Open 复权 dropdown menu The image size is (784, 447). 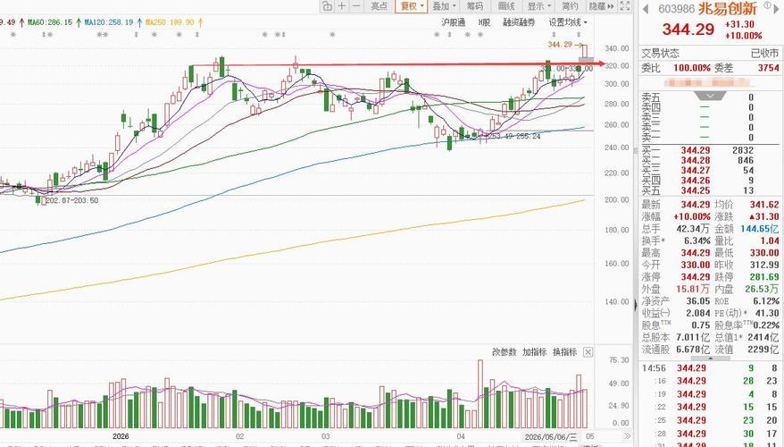(x=411, y=6)
